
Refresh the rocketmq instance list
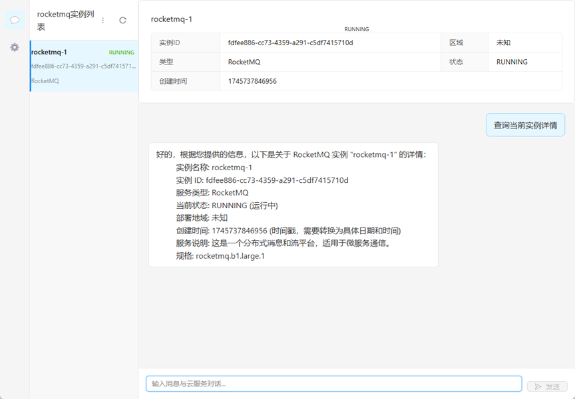(x=123, y=21)
